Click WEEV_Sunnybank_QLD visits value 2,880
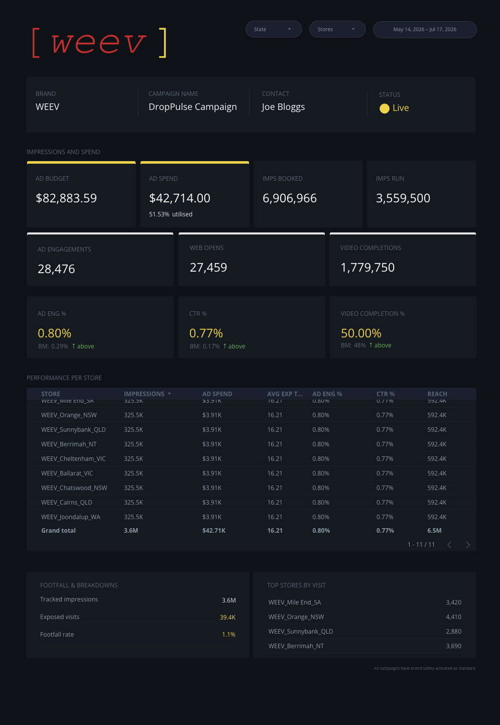The height and width of the screenshot is (725, 500). (454, 632)
